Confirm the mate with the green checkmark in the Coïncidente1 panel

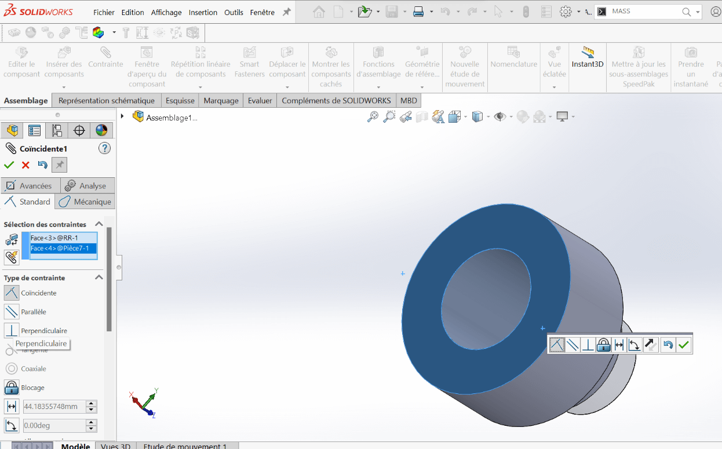(x=9, y=165)
